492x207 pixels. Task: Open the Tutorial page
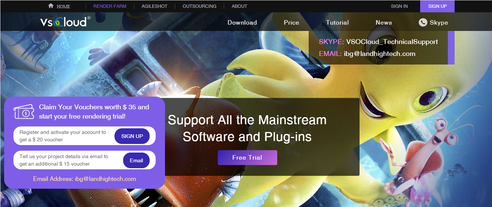click(337, 22)
